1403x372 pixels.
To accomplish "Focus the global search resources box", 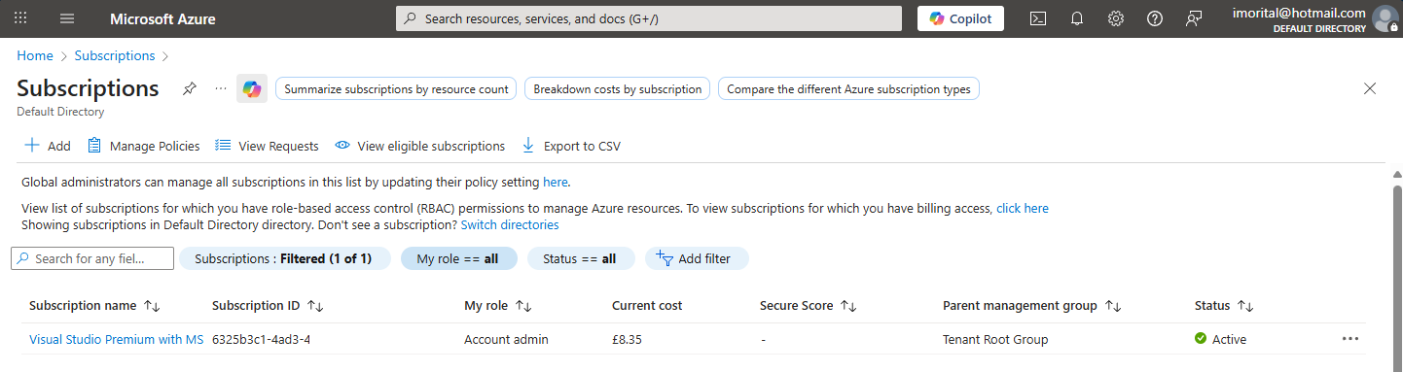I will (650, 18).
